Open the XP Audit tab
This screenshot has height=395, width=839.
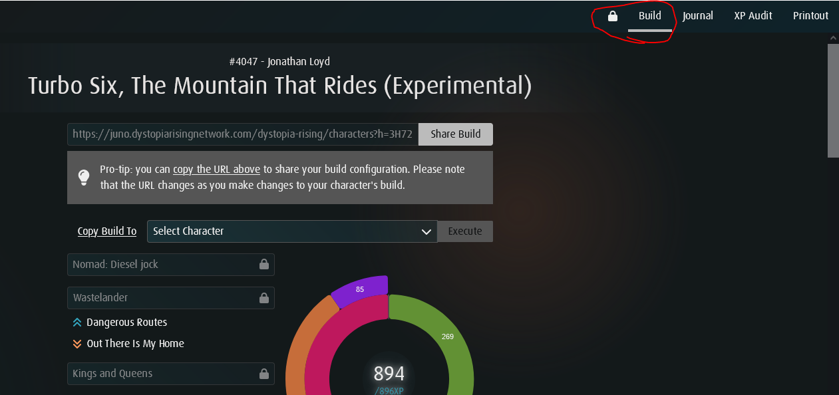[x=753, y=16]
